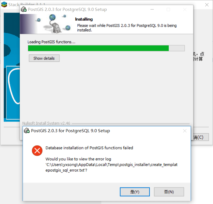Click the error log file path text

111,167
